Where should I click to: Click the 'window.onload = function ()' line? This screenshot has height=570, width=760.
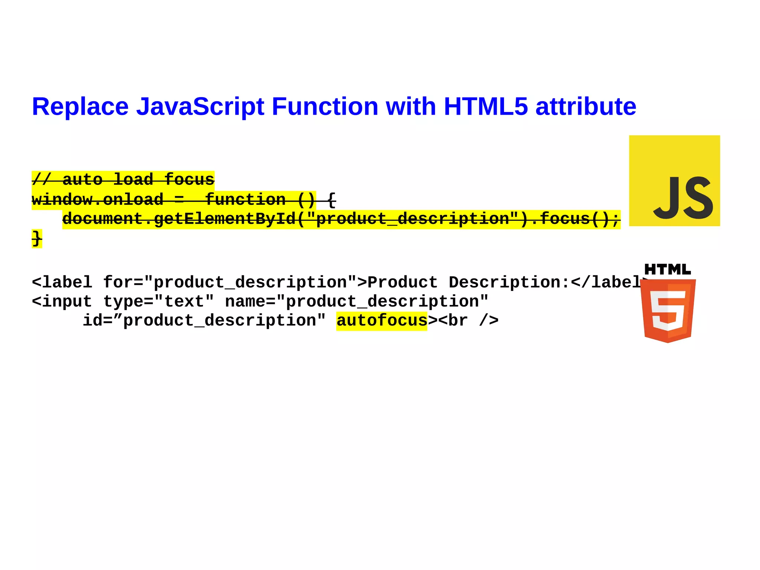[x=184, y=200]
